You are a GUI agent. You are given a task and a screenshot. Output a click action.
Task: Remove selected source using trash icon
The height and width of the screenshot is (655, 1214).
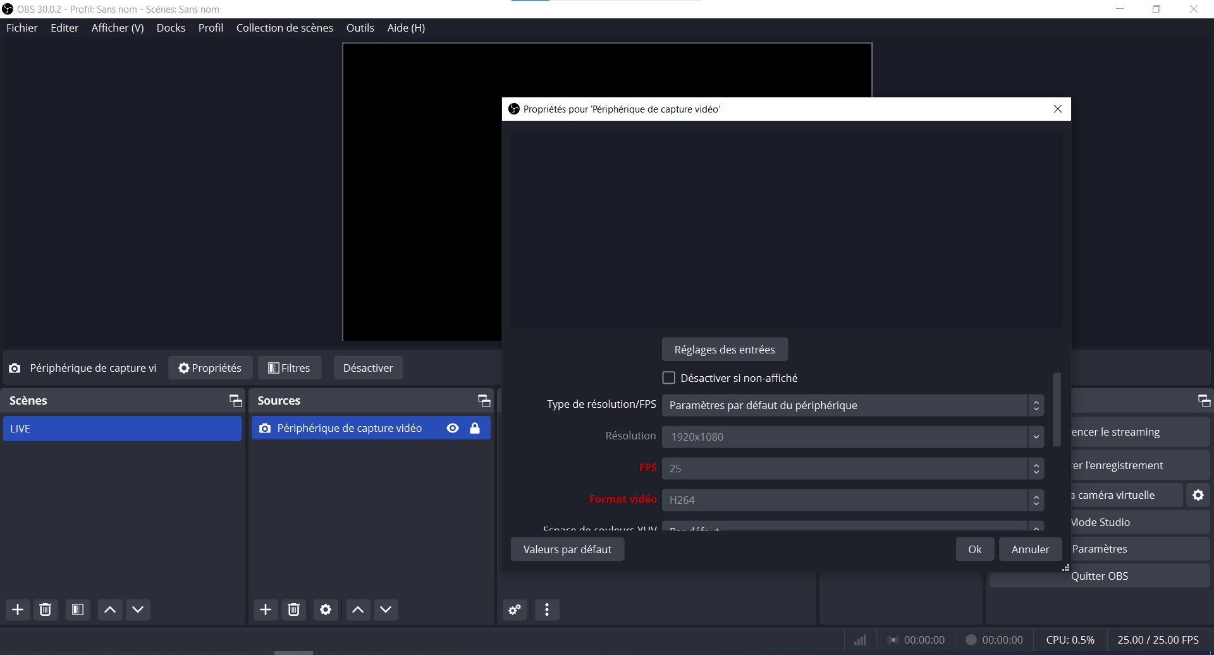click(x=294, y=609)
